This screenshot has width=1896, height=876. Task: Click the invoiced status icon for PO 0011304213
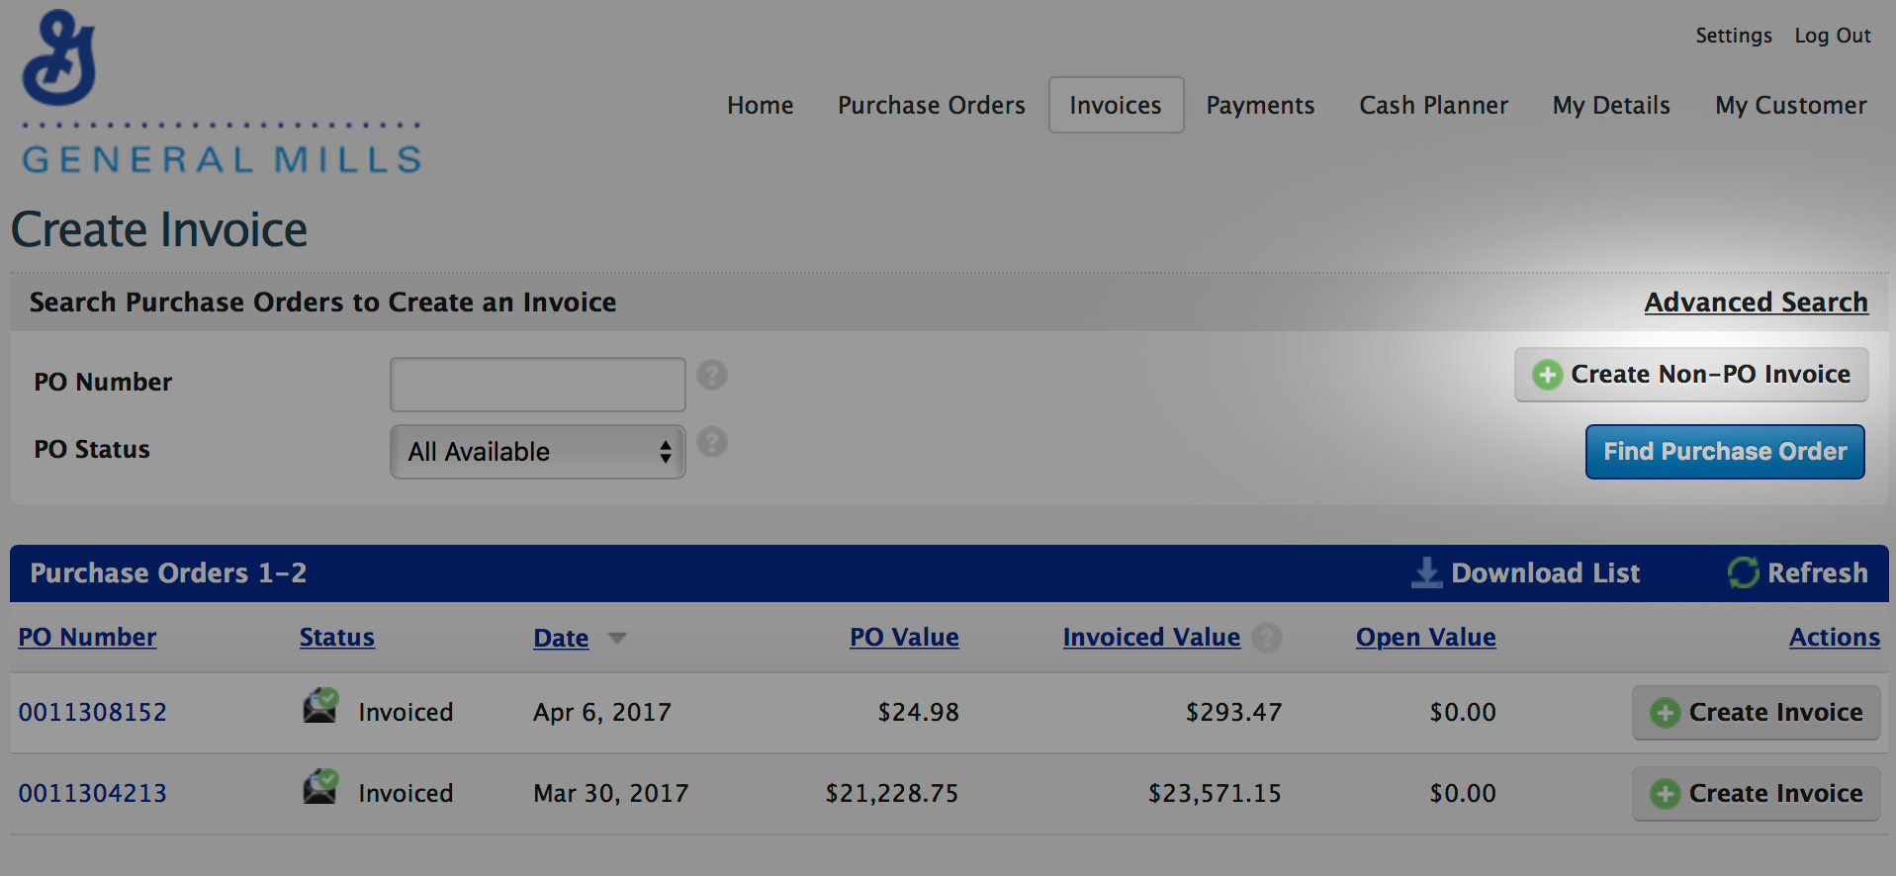[x=320, y=787]
